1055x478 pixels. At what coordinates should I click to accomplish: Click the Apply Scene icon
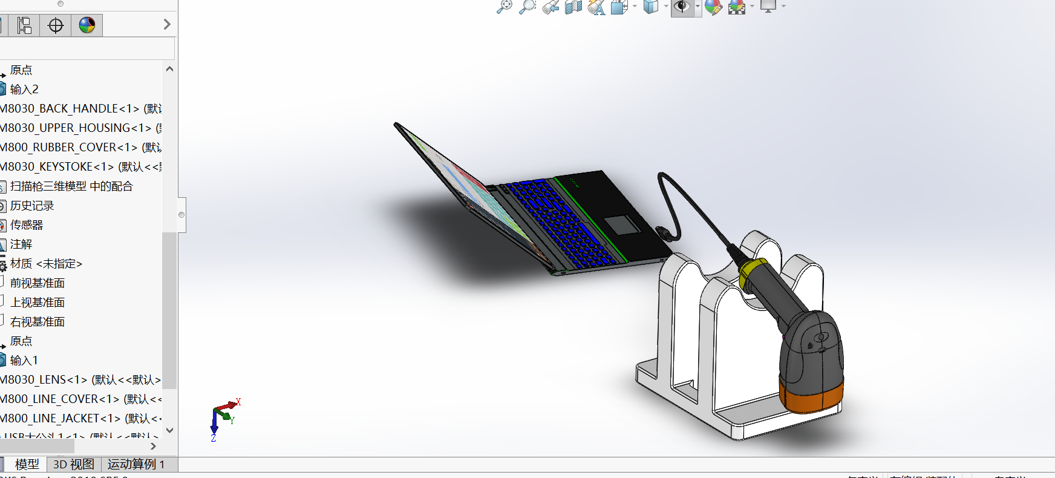(x=737, y=7)
